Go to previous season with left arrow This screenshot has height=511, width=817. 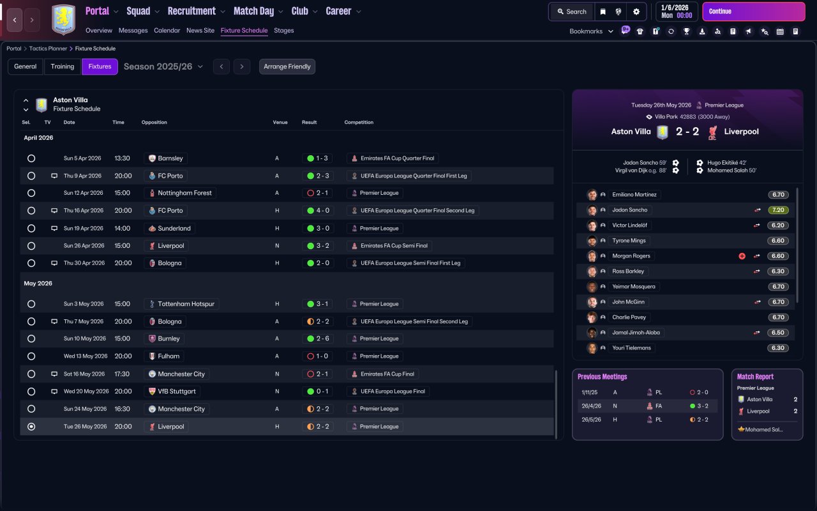tap(221, 66)
